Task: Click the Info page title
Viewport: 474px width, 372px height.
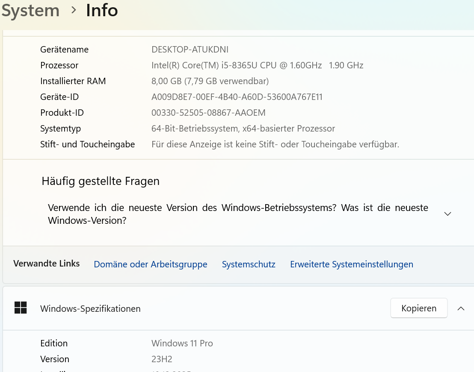Action: point(102,10)
